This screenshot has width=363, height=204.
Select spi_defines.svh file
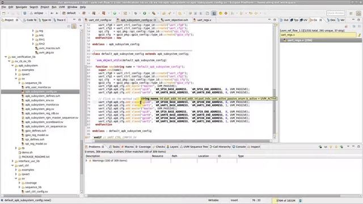tap(35, 139)
